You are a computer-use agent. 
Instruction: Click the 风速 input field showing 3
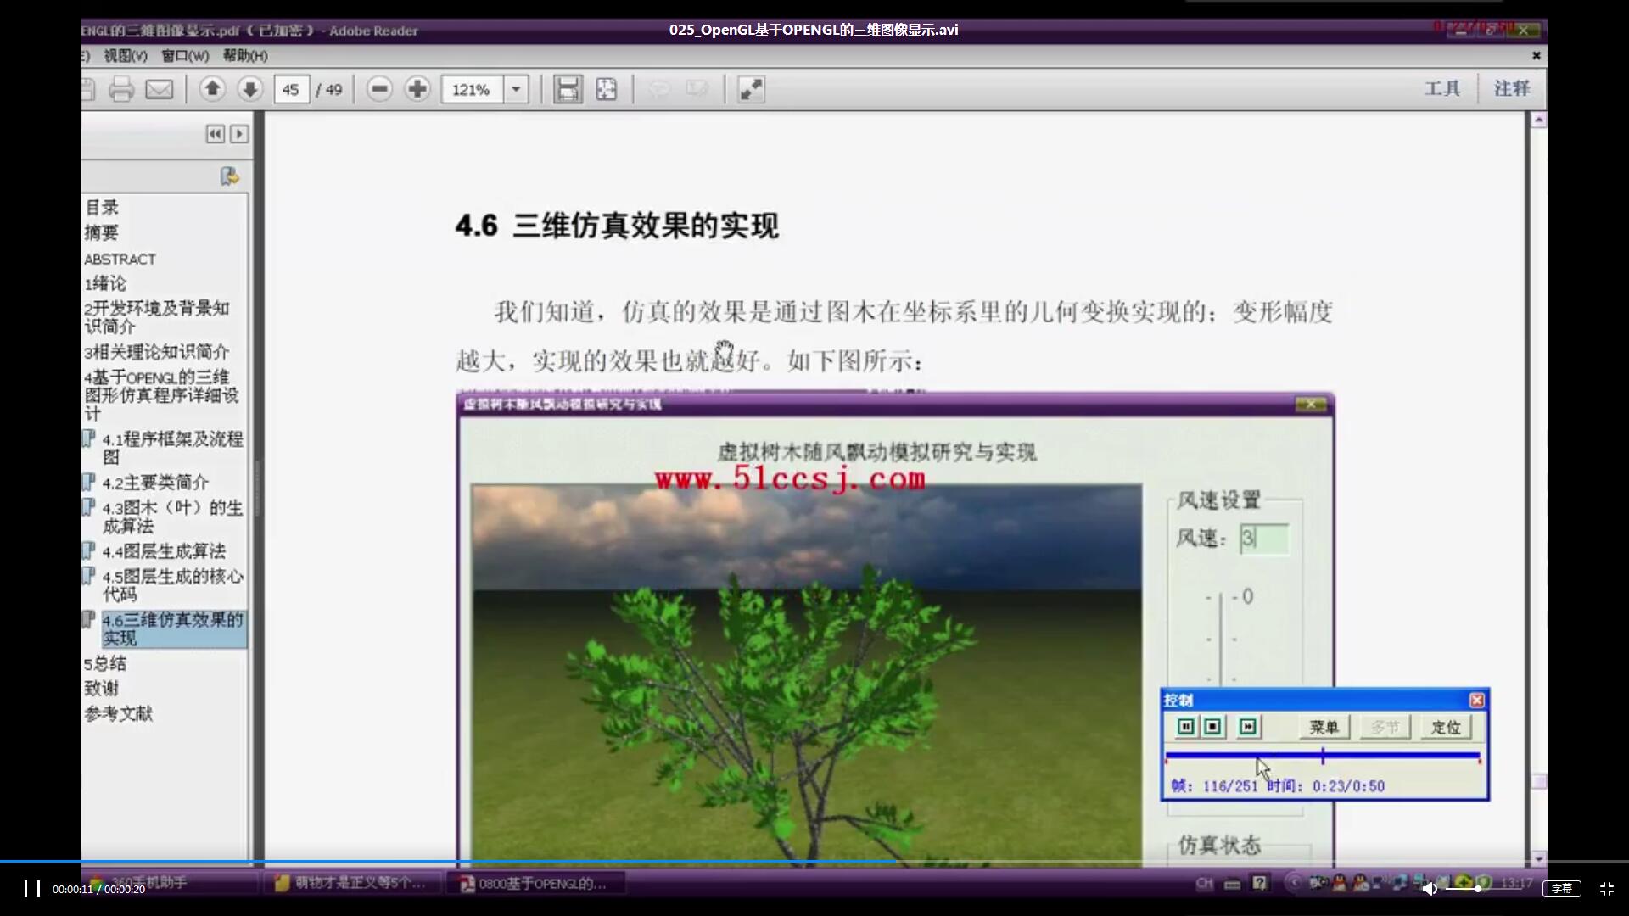[x=1264, y=539]
